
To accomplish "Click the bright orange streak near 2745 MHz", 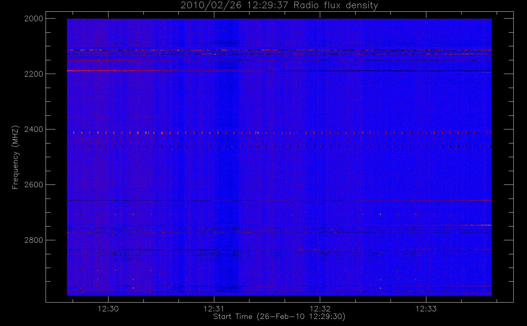I will [476, 225].
